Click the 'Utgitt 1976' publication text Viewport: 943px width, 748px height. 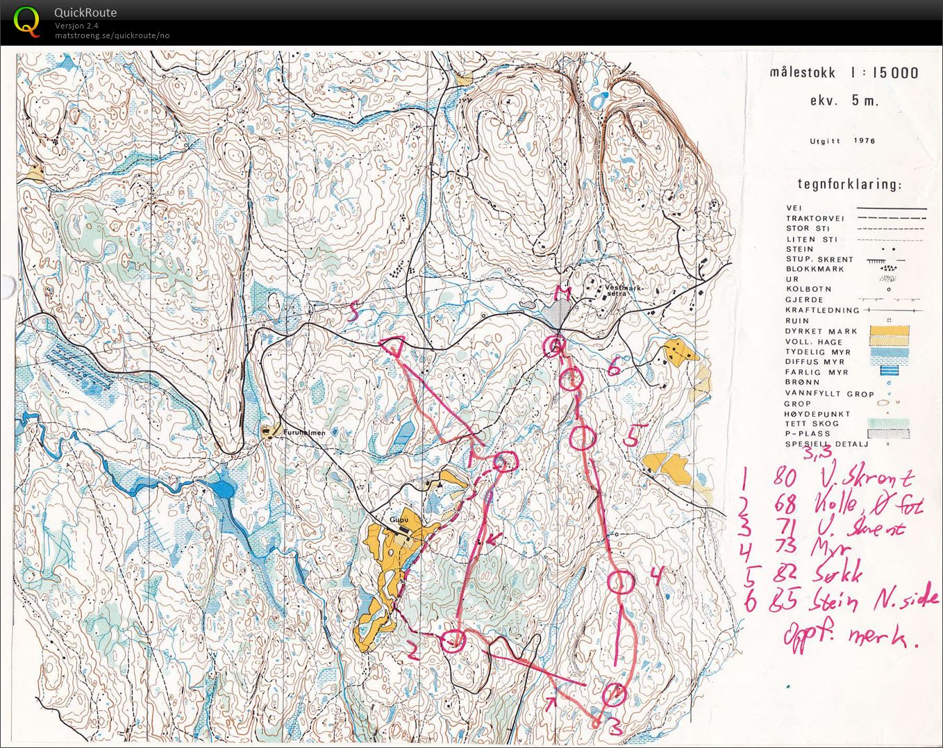[842, 140]
